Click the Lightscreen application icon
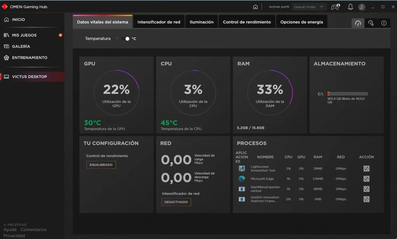The width and height of the screenshot is (397, 239). point(242,169)
